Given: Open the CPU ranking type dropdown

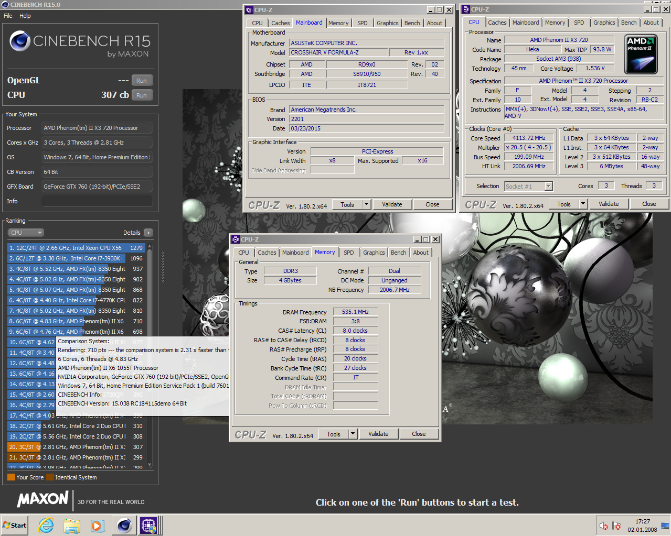Looking at the screenshot, I should 26,233.
